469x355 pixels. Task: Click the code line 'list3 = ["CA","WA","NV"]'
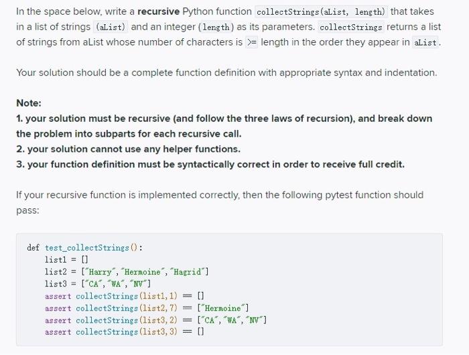point(98,284)
